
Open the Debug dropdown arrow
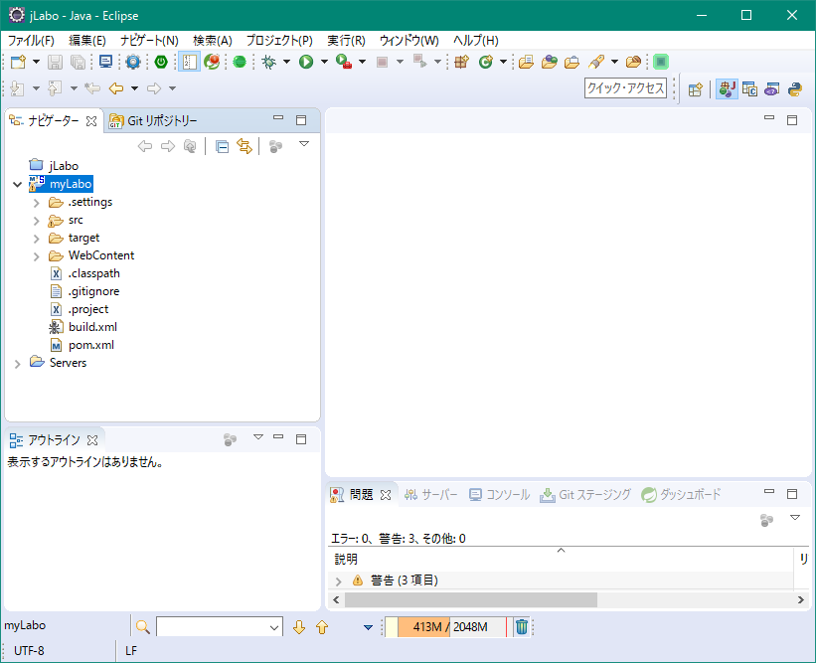click(x=286, y=62)
